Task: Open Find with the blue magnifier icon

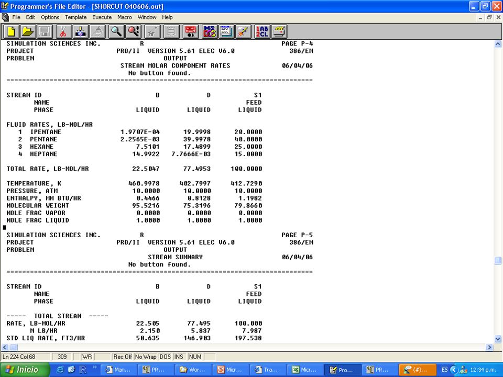Action: tap(116, 31)
